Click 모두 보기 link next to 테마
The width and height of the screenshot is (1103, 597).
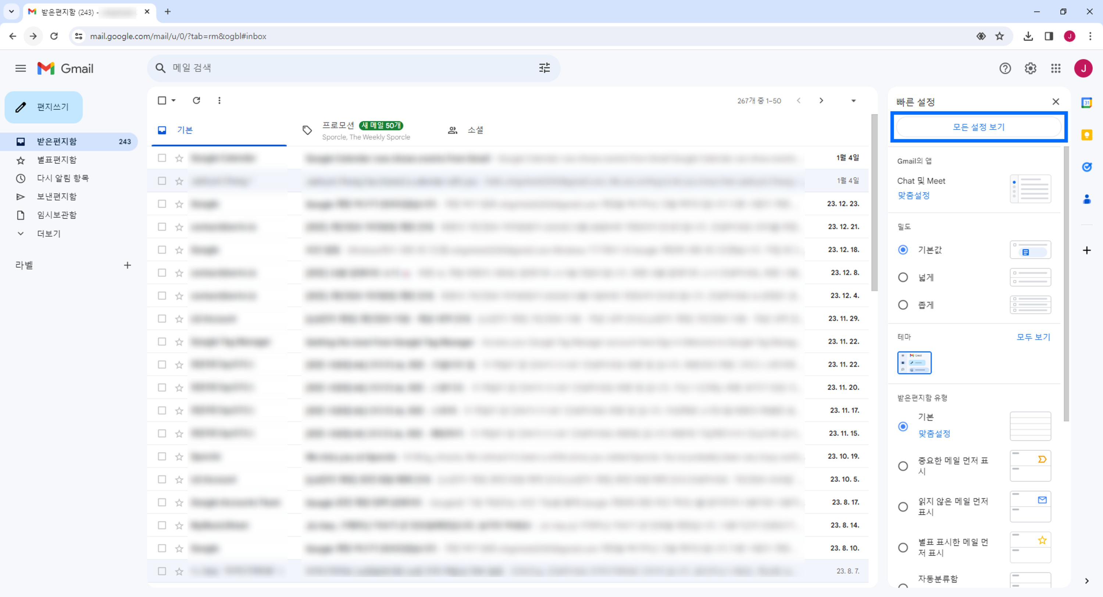coord(1033,337)
